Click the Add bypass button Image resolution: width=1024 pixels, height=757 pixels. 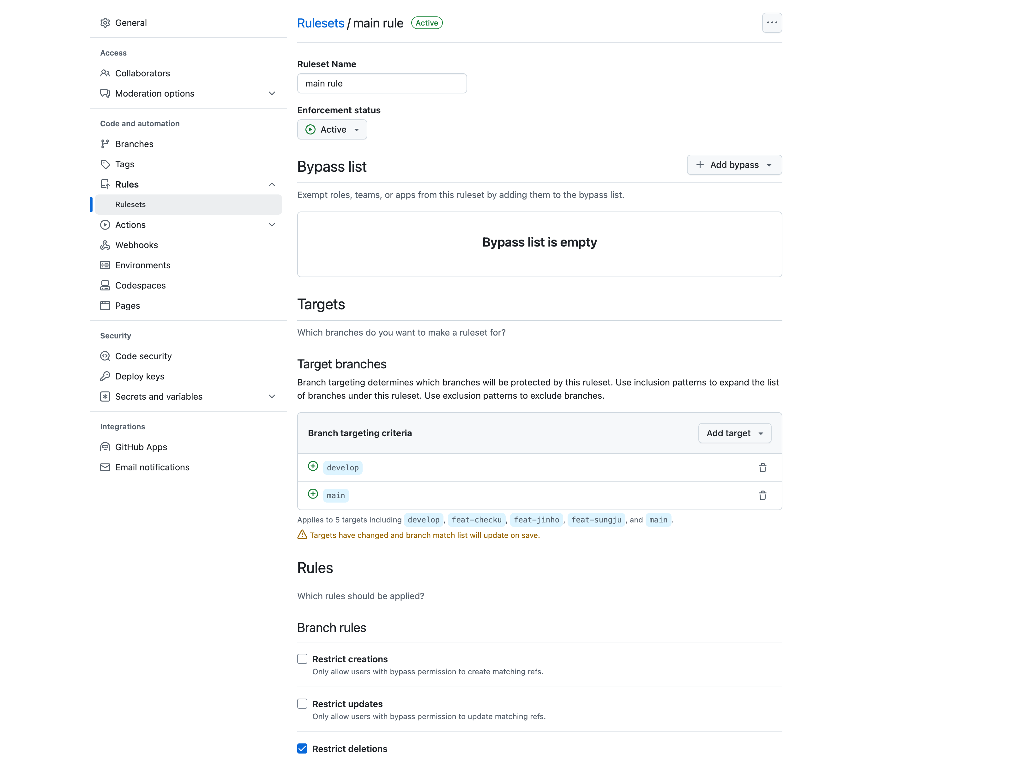click(734, 165)
